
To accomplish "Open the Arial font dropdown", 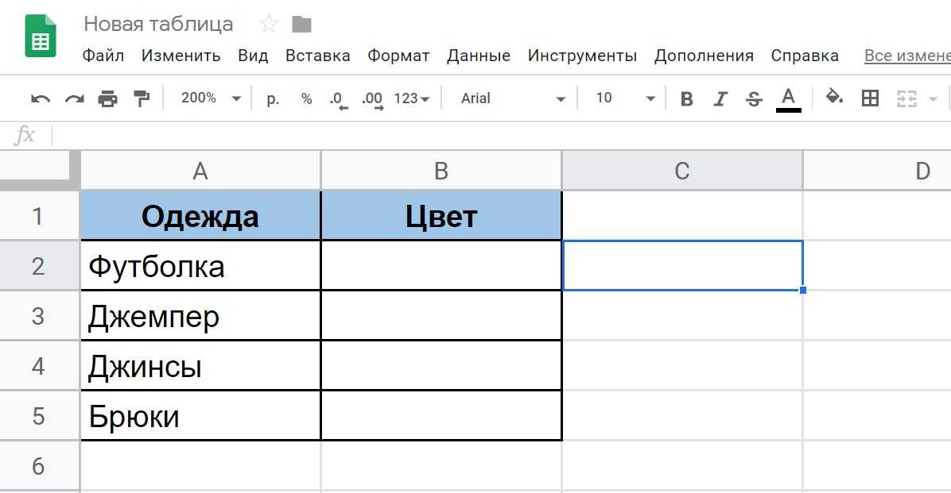I will [513, 98].
